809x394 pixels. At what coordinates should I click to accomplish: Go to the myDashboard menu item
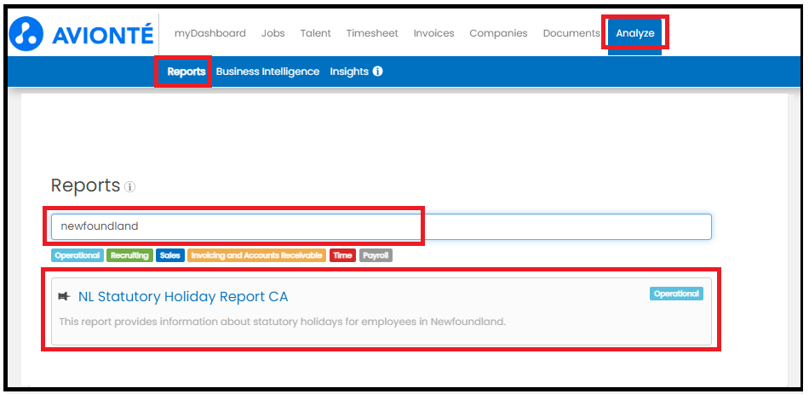tap(210, 33)
